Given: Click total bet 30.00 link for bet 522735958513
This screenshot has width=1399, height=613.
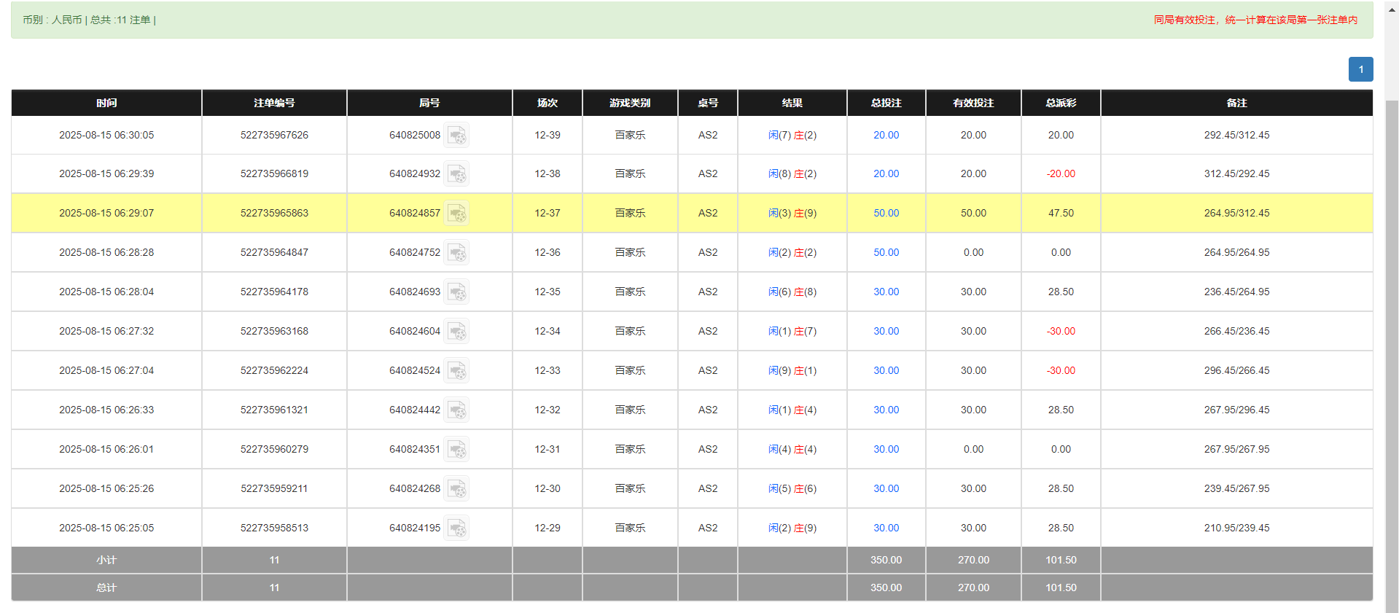Looking at the screenshot, I should tap(886, 528).
